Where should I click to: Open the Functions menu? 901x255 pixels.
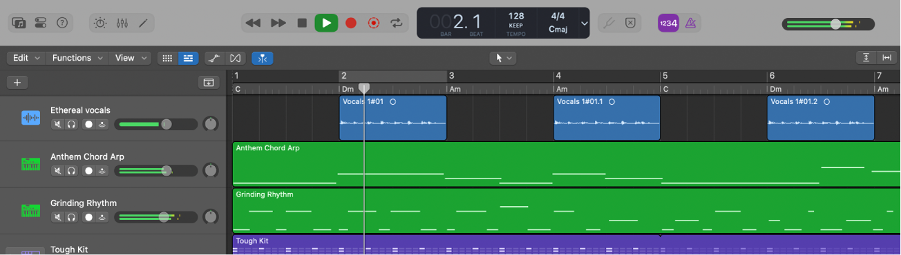77,58
